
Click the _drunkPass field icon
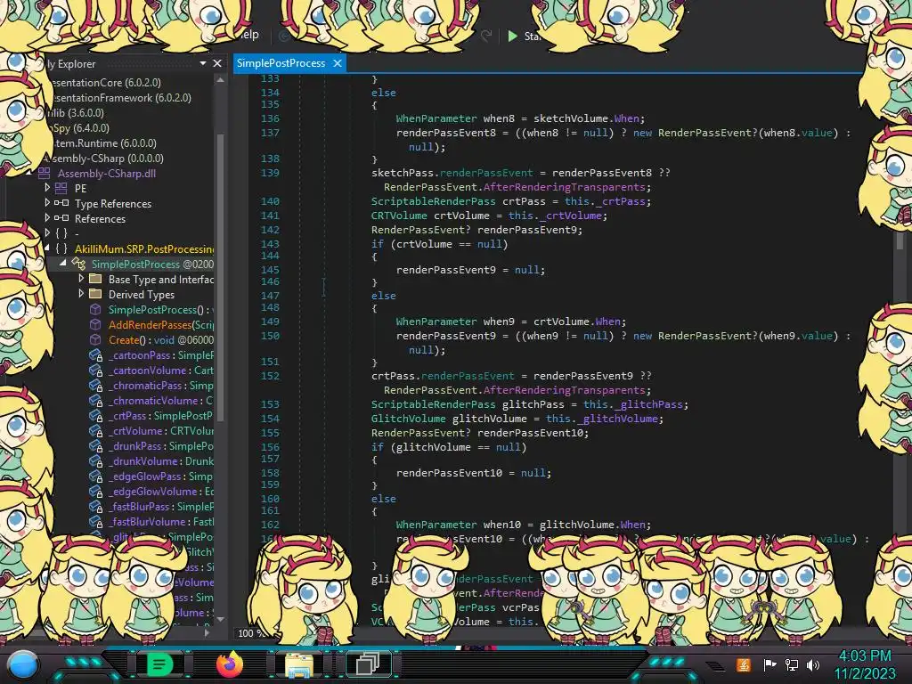[95, 445]
